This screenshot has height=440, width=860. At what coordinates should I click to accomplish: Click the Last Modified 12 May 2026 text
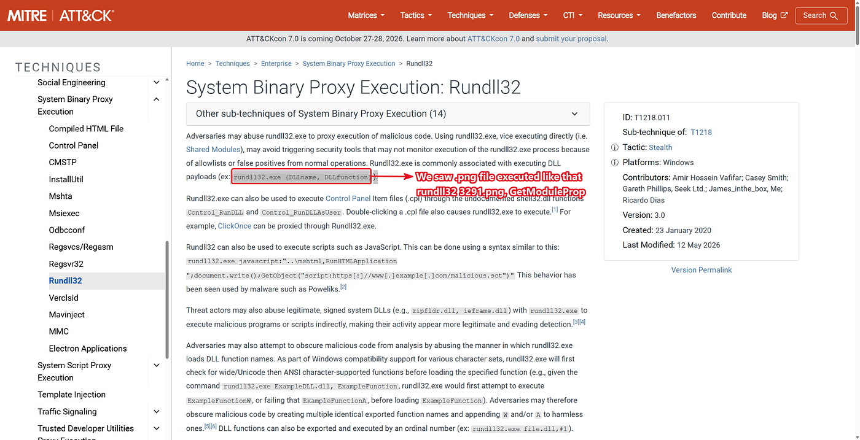click(x=671, y=245)
